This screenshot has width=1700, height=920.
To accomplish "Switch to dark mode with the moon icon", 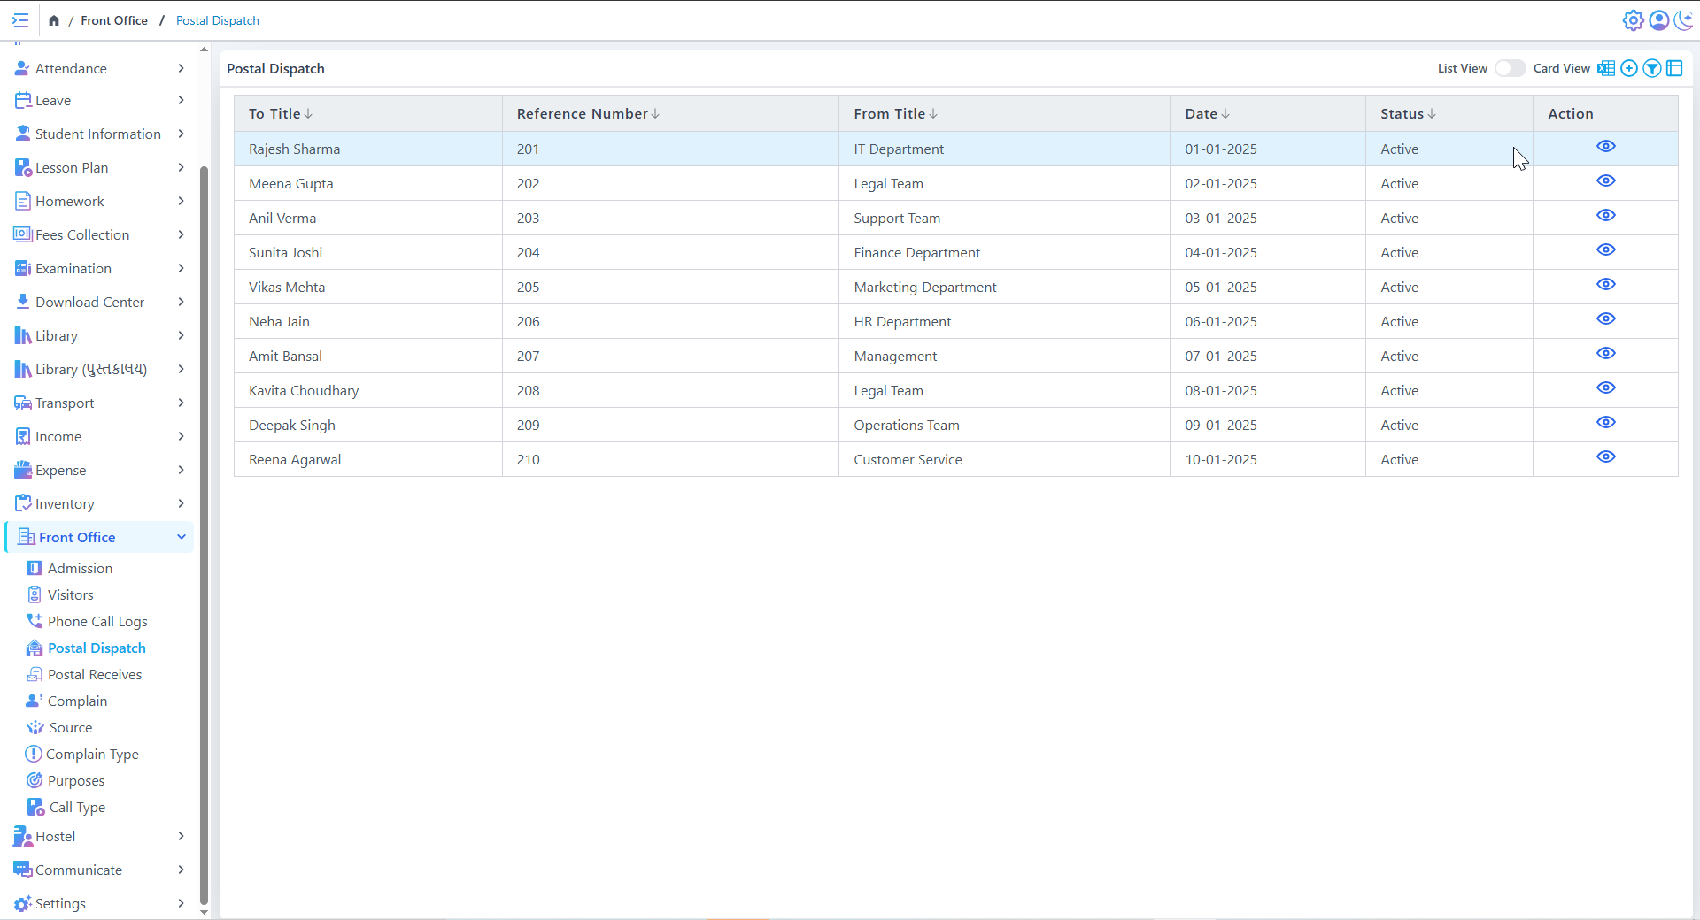I will click(x=1683, y=20).
